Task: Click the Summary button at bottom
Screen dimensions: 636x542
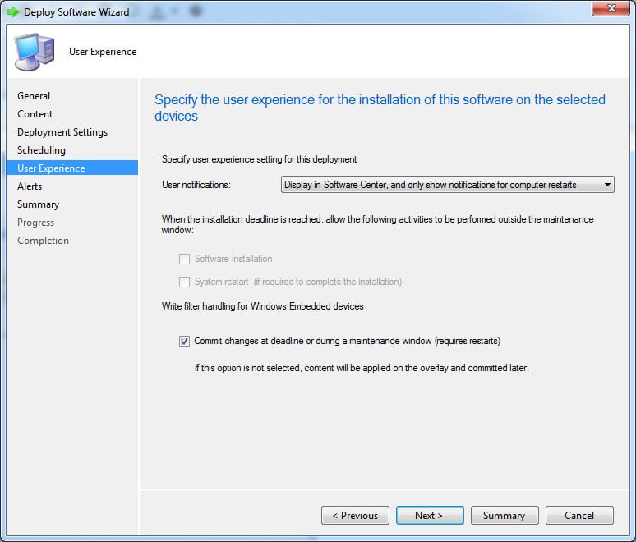Action: (505, 515)
